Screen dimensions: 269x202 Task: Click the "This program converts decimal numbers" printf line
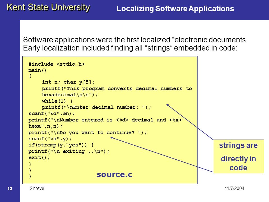117,89
